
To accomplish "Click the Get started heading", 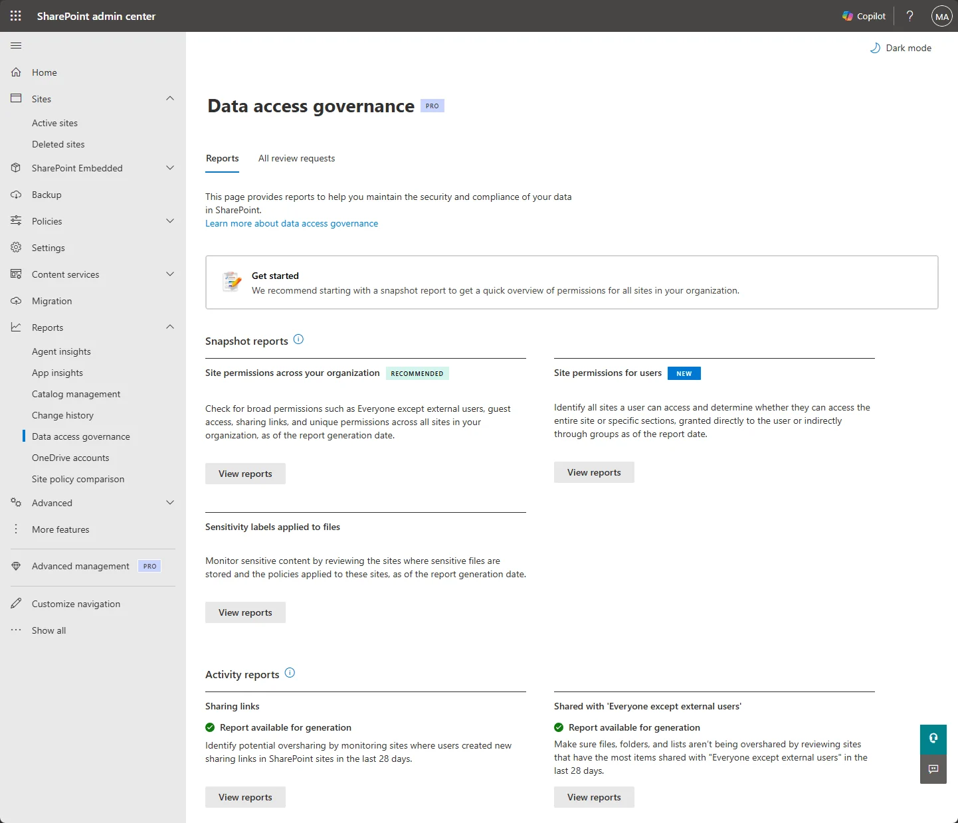I will click(275, 276).
